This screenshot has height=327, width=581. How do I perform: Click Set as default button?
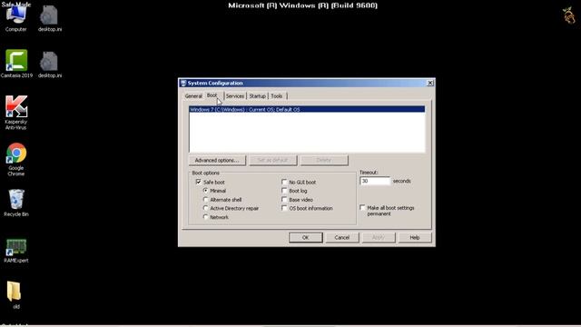coord(273,160)
